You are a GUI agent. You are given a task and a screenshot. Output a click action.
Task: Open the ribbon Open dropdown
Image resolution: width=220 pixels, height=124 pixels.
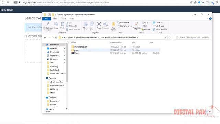pyautogui.click(x=146, y=23)
